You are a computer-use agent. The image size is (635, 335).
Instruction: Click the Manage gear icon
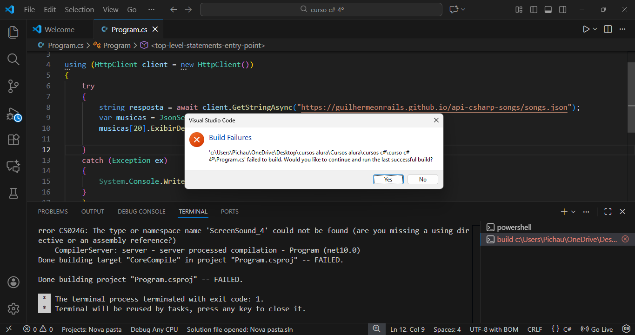pyautogui.click(x=13, y=308)
